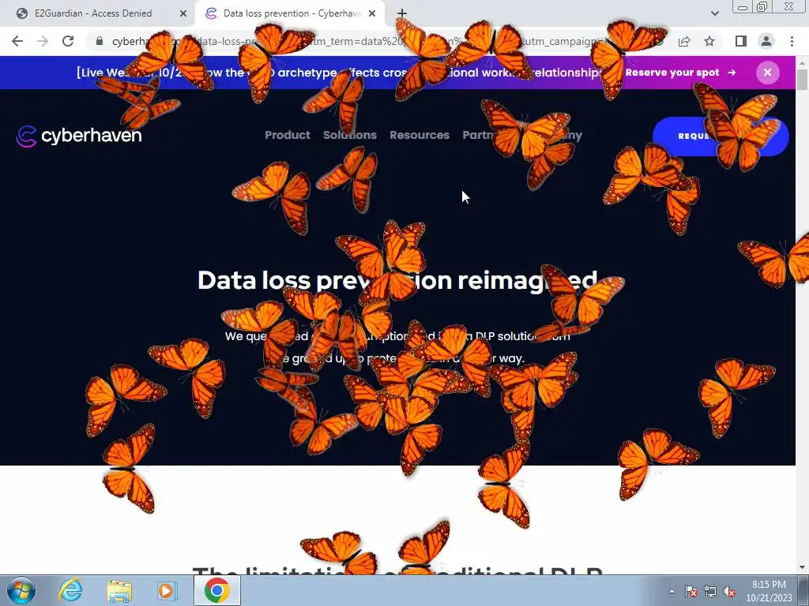Close the Cyberhaven tab

tap(372, 13)
